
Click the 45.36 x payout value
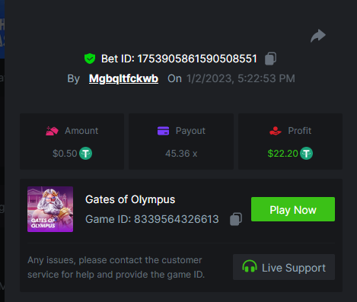tap(181, 154)
